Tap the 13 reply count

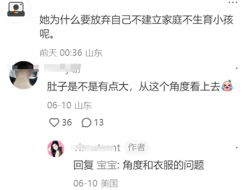[99, 123]
